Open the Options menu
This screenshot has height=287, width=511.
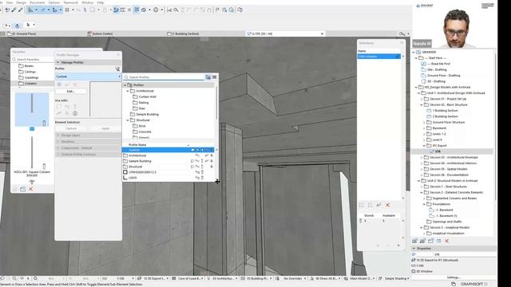click(x=54, y=2)
